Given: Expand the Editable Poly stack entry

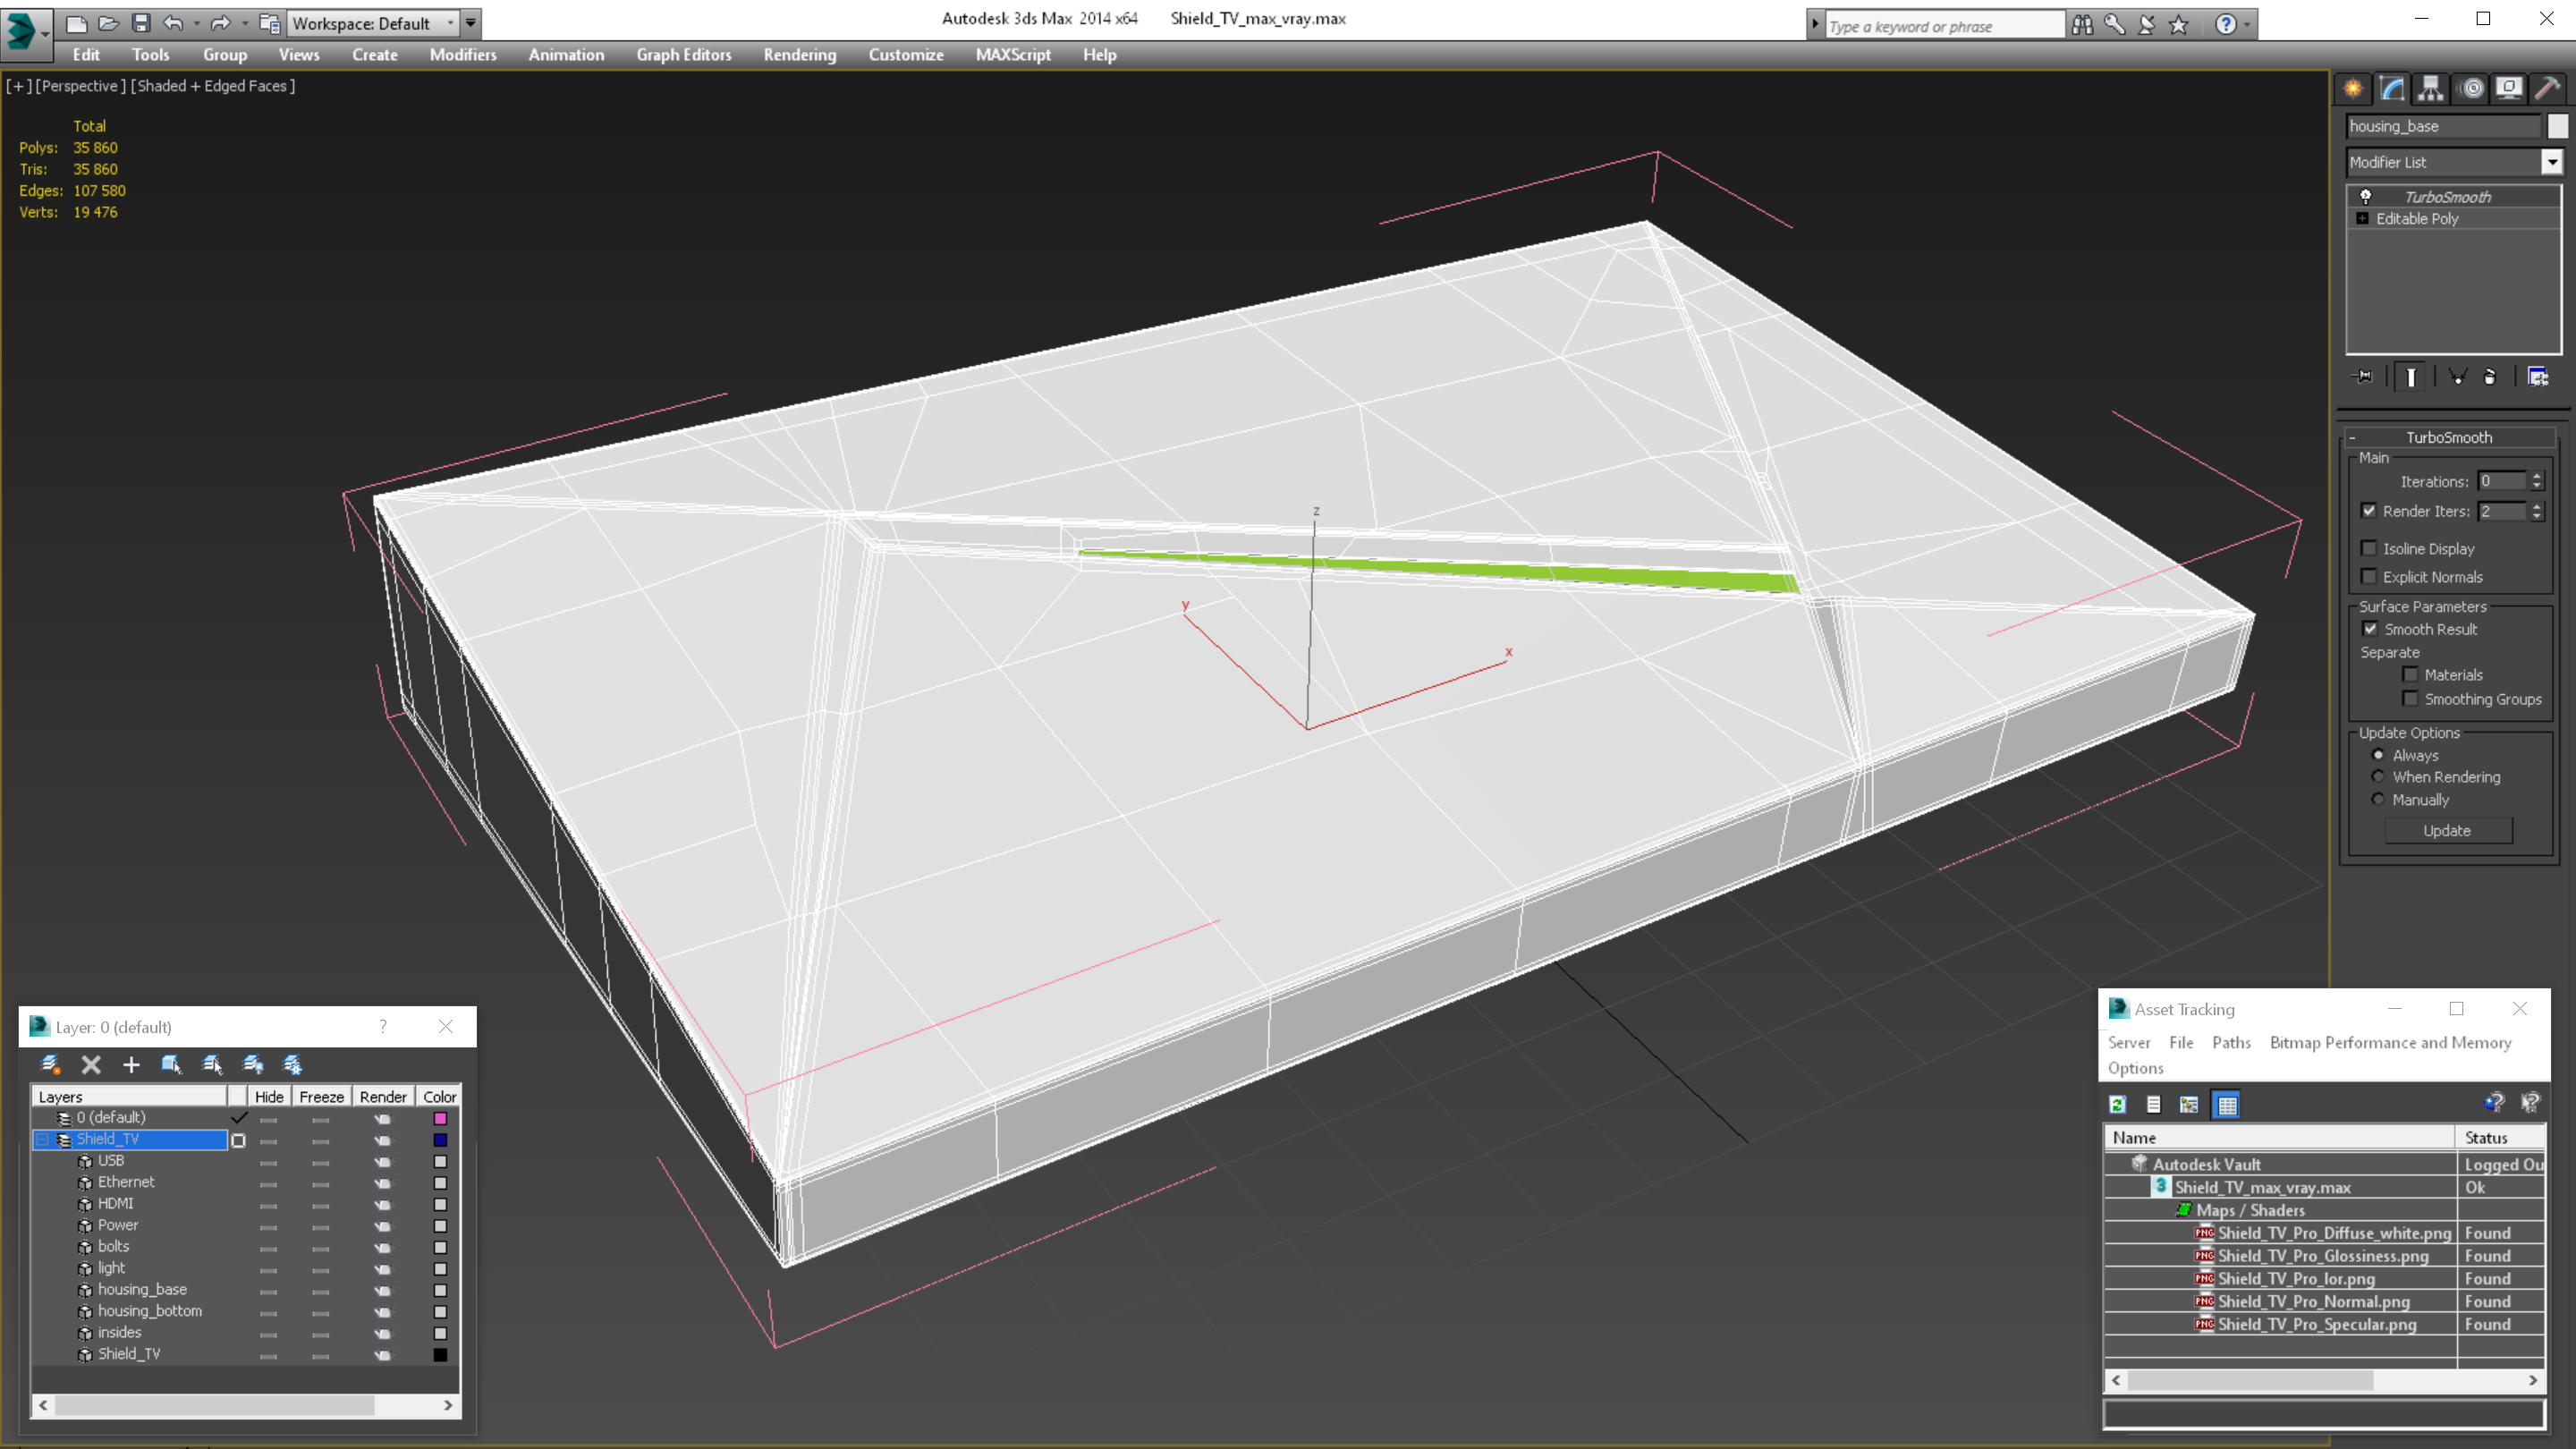Looking at the screenshot, I should (2363, 218).
